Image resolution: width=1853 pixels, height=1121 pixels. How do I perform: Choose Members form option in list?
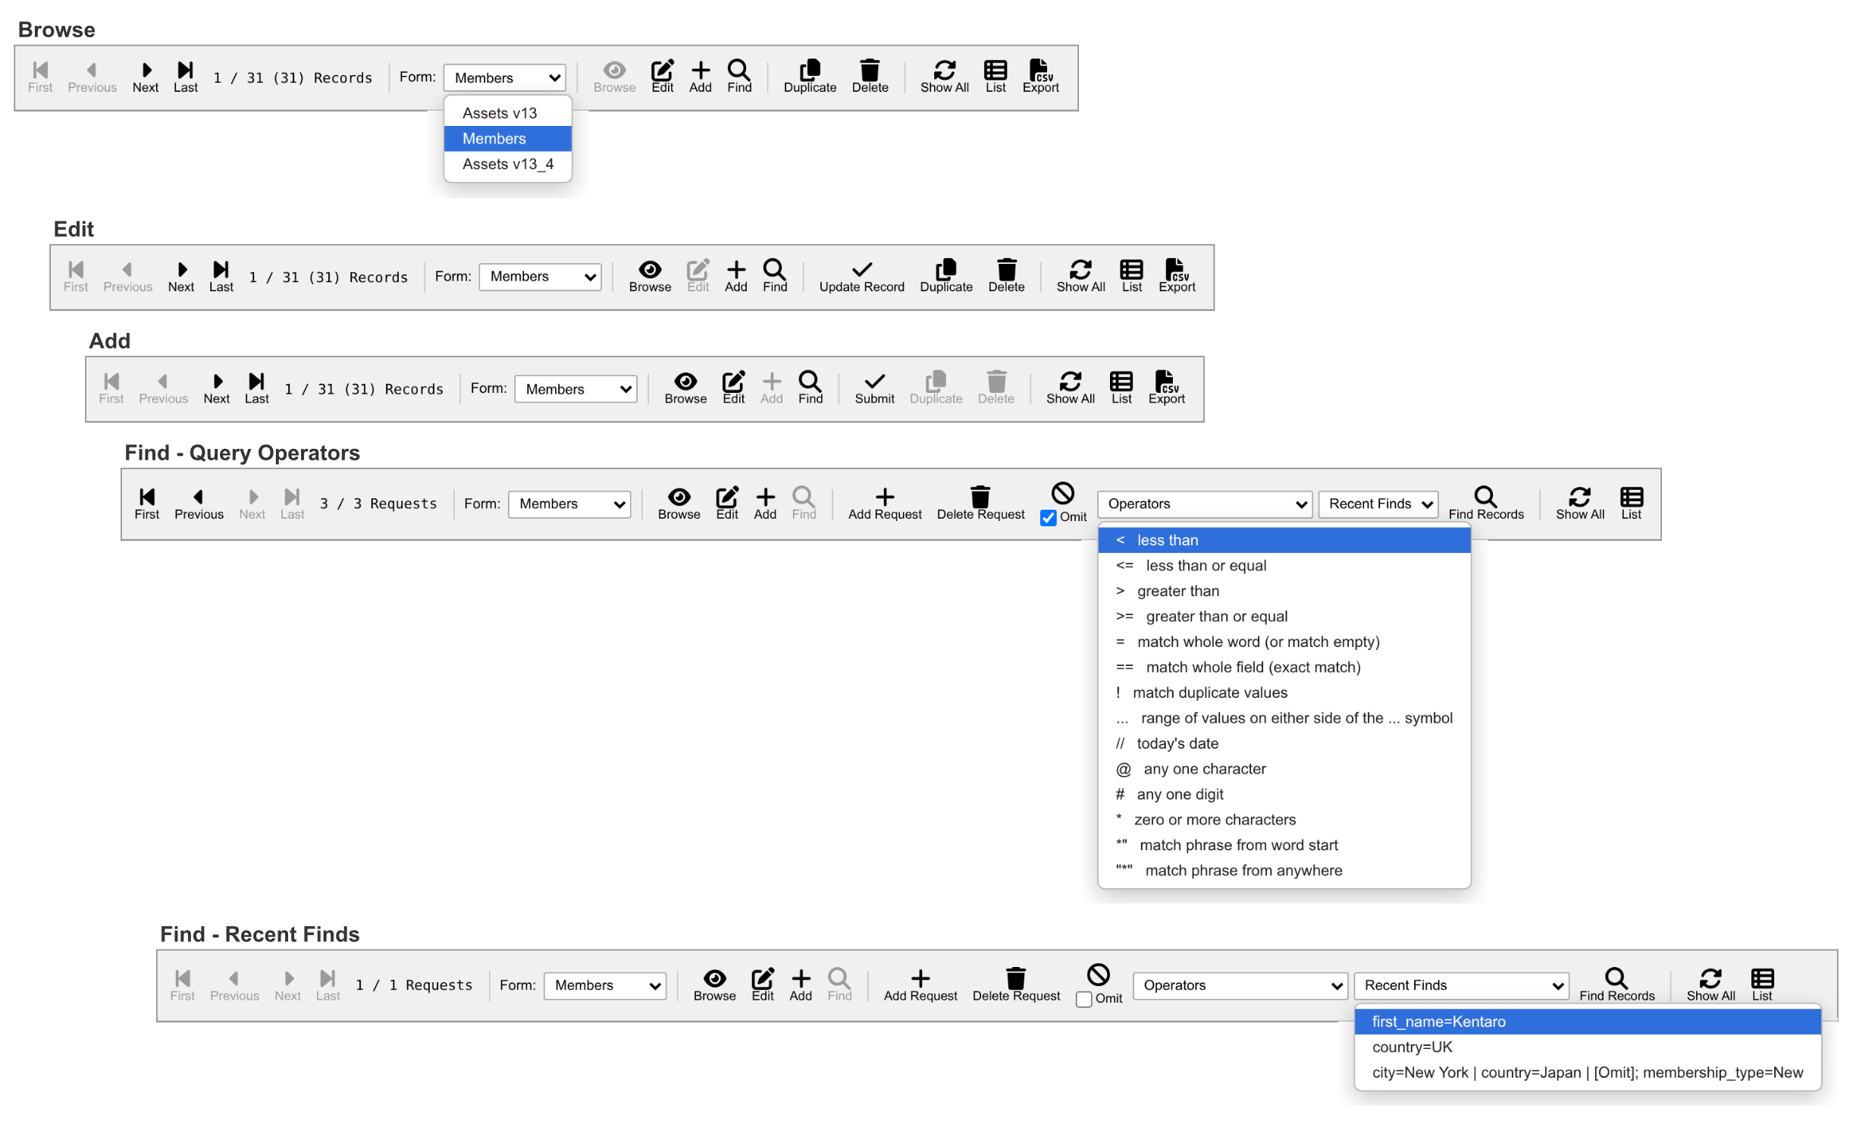507,139
